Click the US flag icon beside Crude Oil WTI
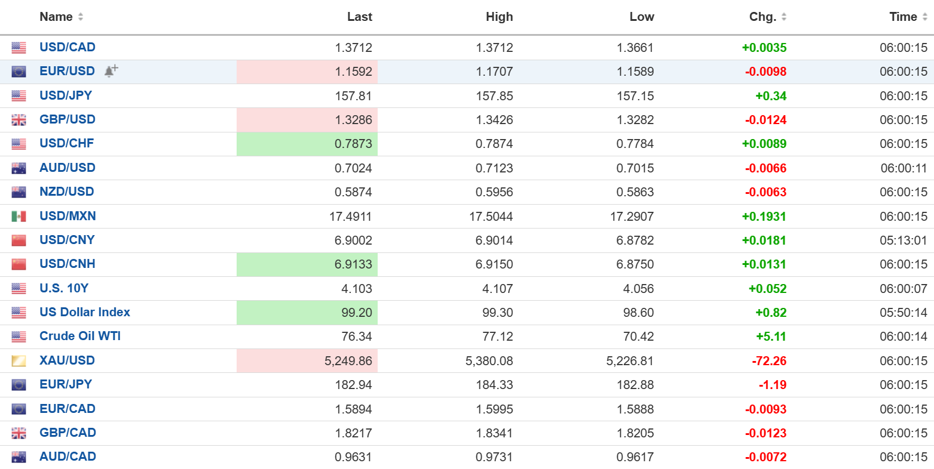 coord(19,337)
